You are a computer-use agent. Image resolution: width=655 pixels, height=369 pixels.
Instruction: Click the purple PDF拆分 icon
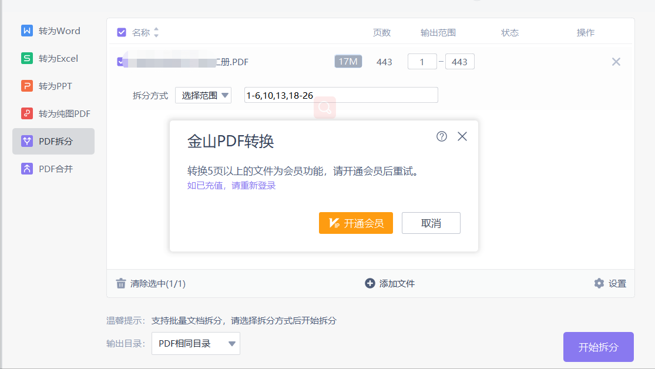(x=27, y=141)
